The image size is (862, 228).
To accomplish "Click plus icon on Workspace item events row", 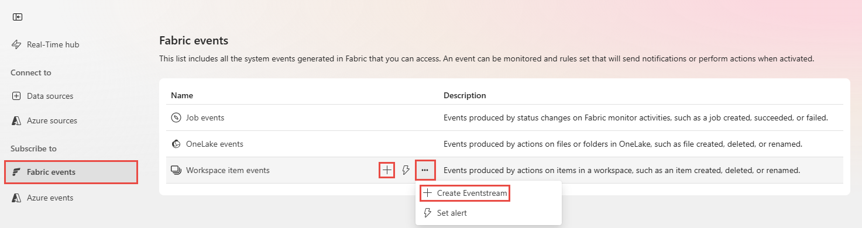I will [x=387, y=170].
